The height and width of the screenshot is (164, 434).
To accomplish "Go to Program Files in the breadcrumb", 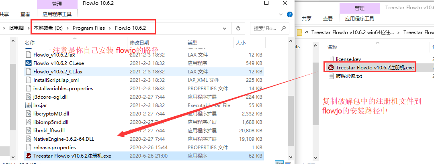I will click(89, 28).
